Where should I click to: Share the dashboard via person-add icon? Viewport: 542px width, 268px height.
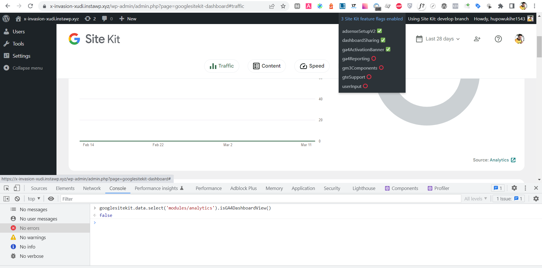pos(477,39)
